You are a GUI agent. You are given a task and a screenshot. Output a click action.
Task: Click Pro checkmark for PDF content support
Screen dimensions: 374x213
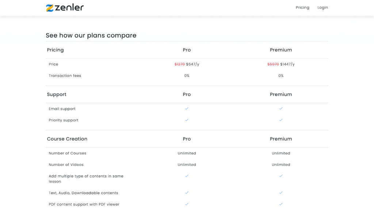(x=187, y=204)
